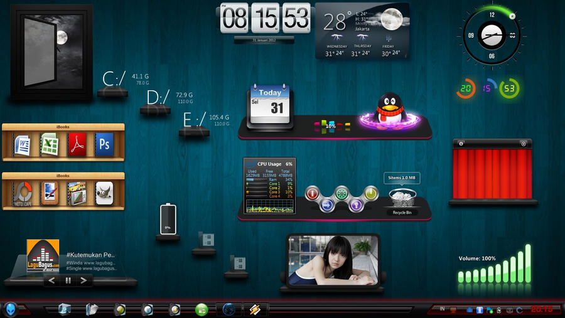The height and width of the screenshot is (318, 565).
Task: Click the battery indicator icon
Action: coord(168,219)
